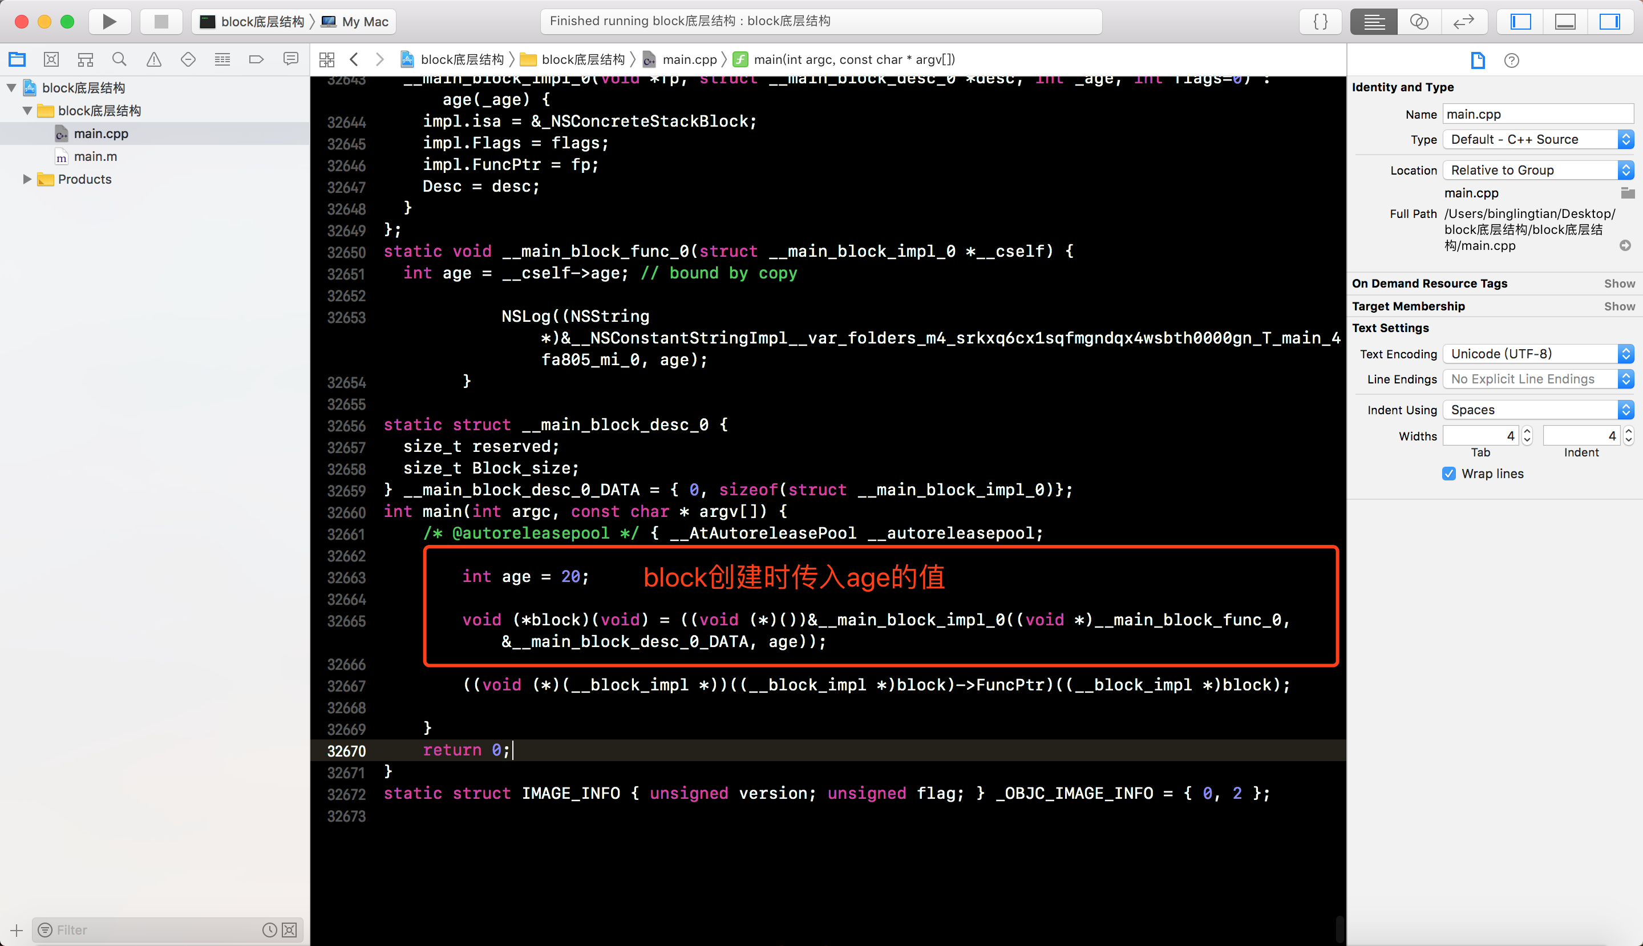Toggle the bottom Debug area panel
The image size is (1643, 946).
(1565, 22)
